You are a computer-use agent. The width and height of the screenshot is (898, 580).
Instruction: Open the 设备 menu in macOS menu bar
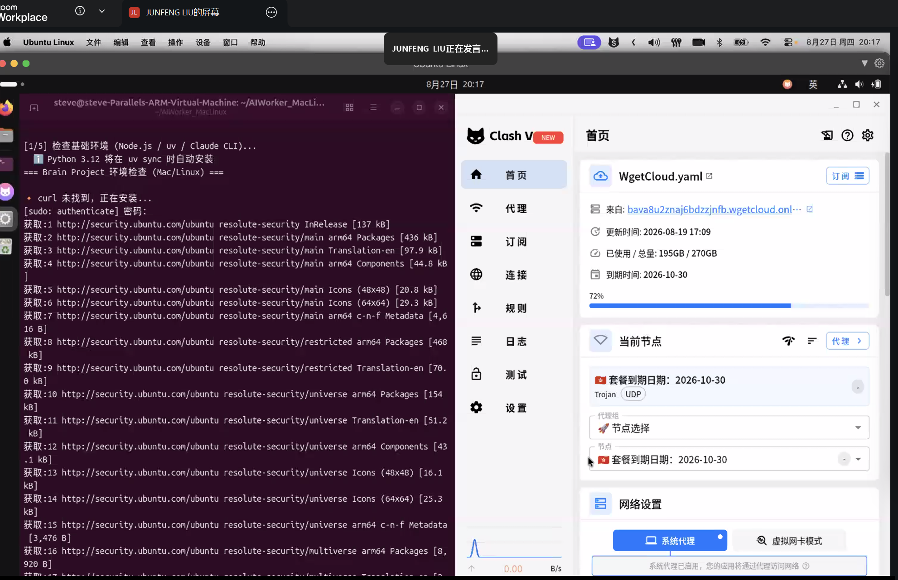203,42
